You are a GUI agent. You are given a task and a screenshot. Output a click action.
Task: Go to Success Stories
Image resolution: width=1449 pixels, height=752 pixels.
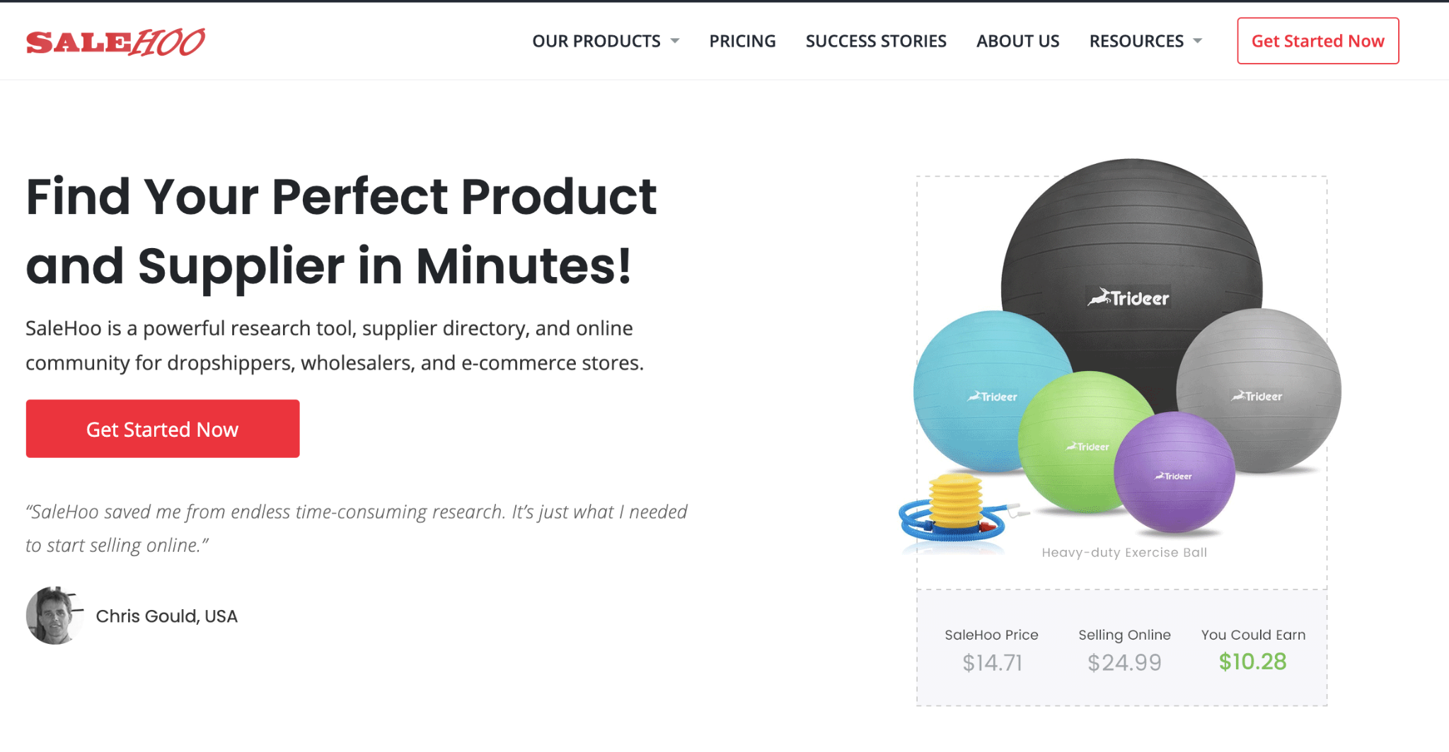click(x=875, y=41)
